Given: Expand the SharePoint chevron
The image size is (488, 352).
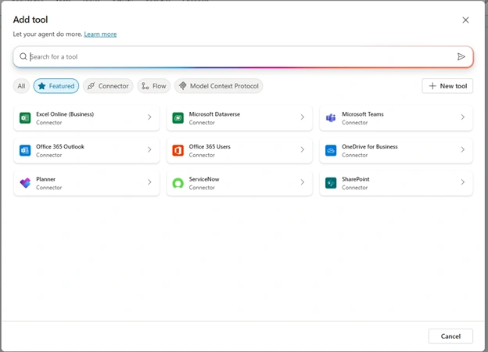Looking at the screenshot, I should click(x=463, y=182).
